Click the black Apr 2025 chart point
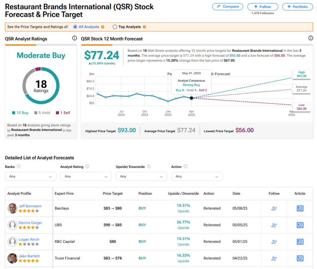Screen dimensions: 317x269 (x=191, y=98)
